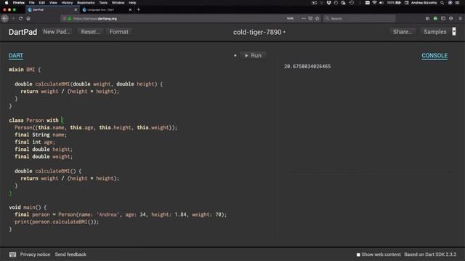
Task: Open the DartPad overflow menu icon
Action: click(454, 32)
